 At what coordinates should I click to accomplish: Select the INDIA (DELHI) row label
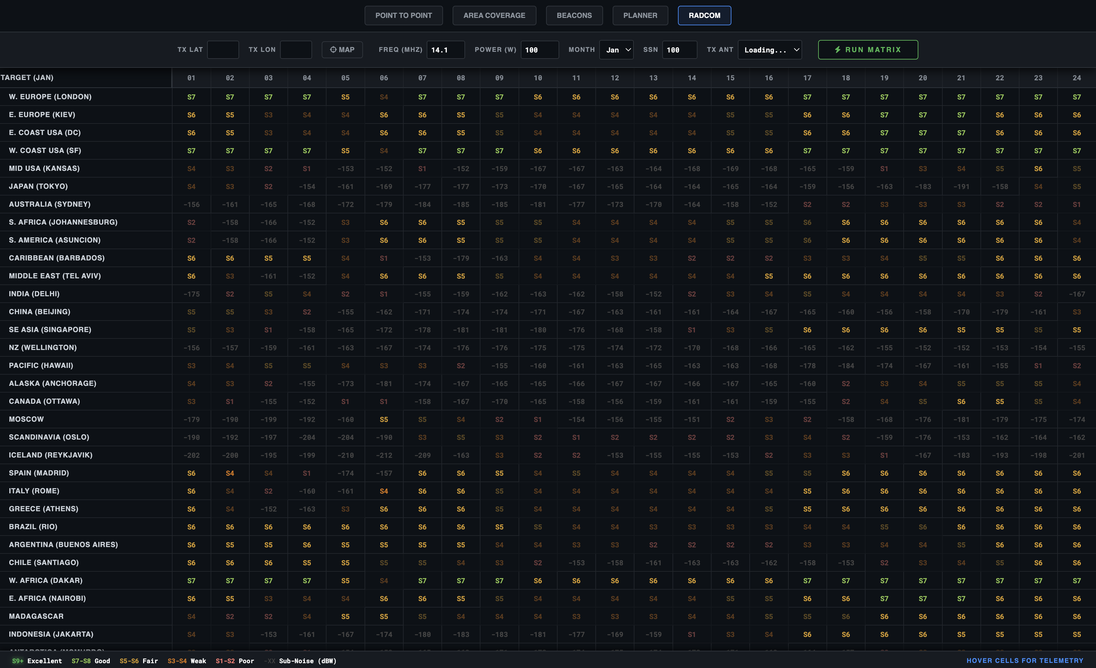(34, 294)
